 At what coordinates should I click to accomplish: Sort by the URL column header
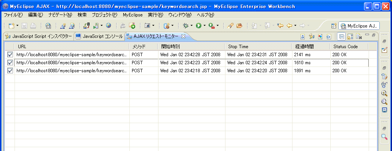(72, 46)
